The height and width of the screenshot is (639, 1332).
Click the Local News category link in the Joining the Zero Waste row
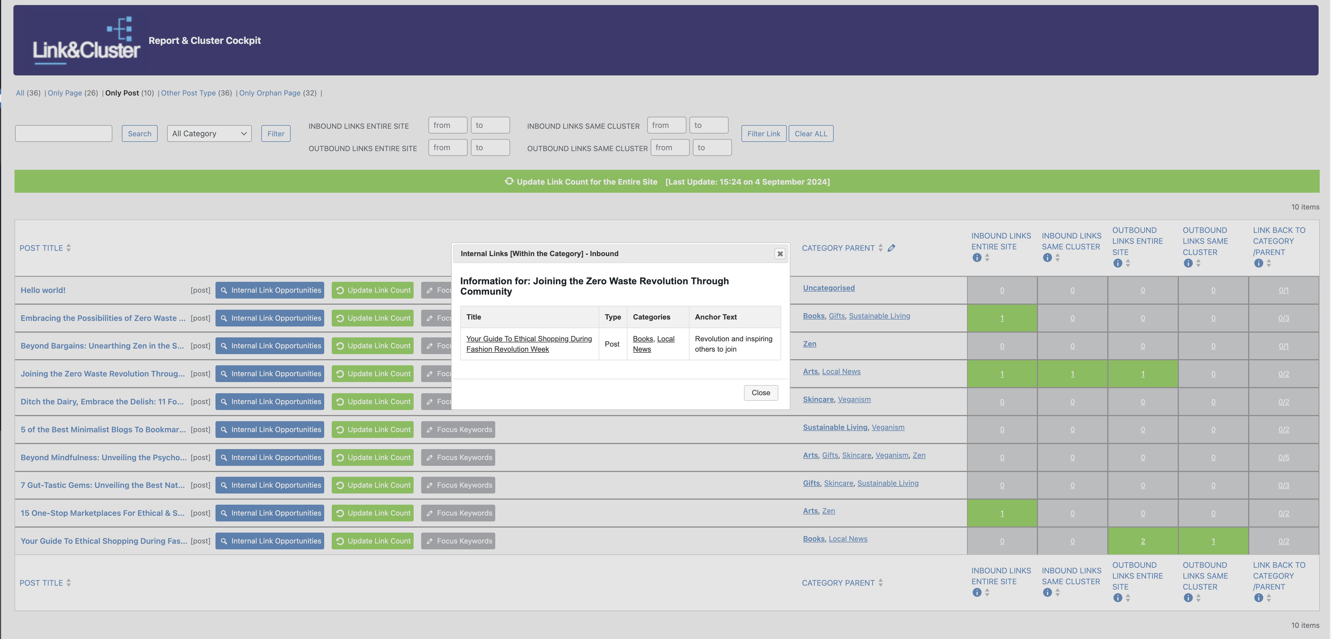(841, 372)
